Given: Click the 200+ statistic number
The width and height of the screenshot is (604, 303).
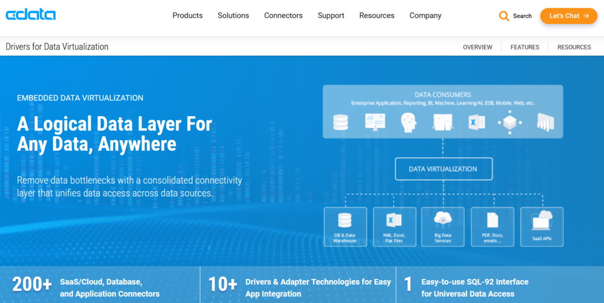Looking at the screenshot, I should [x=32, y=285].
